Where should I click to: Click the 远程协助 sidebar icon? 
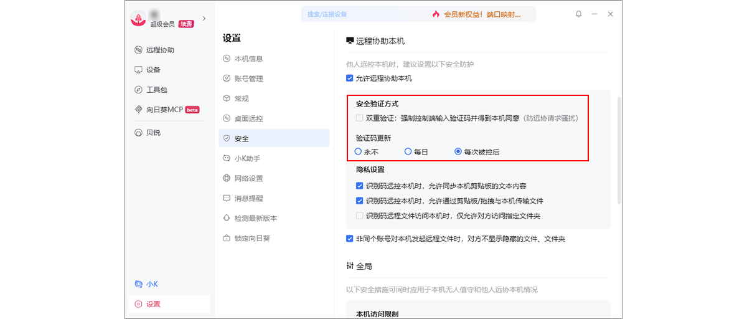139,50
